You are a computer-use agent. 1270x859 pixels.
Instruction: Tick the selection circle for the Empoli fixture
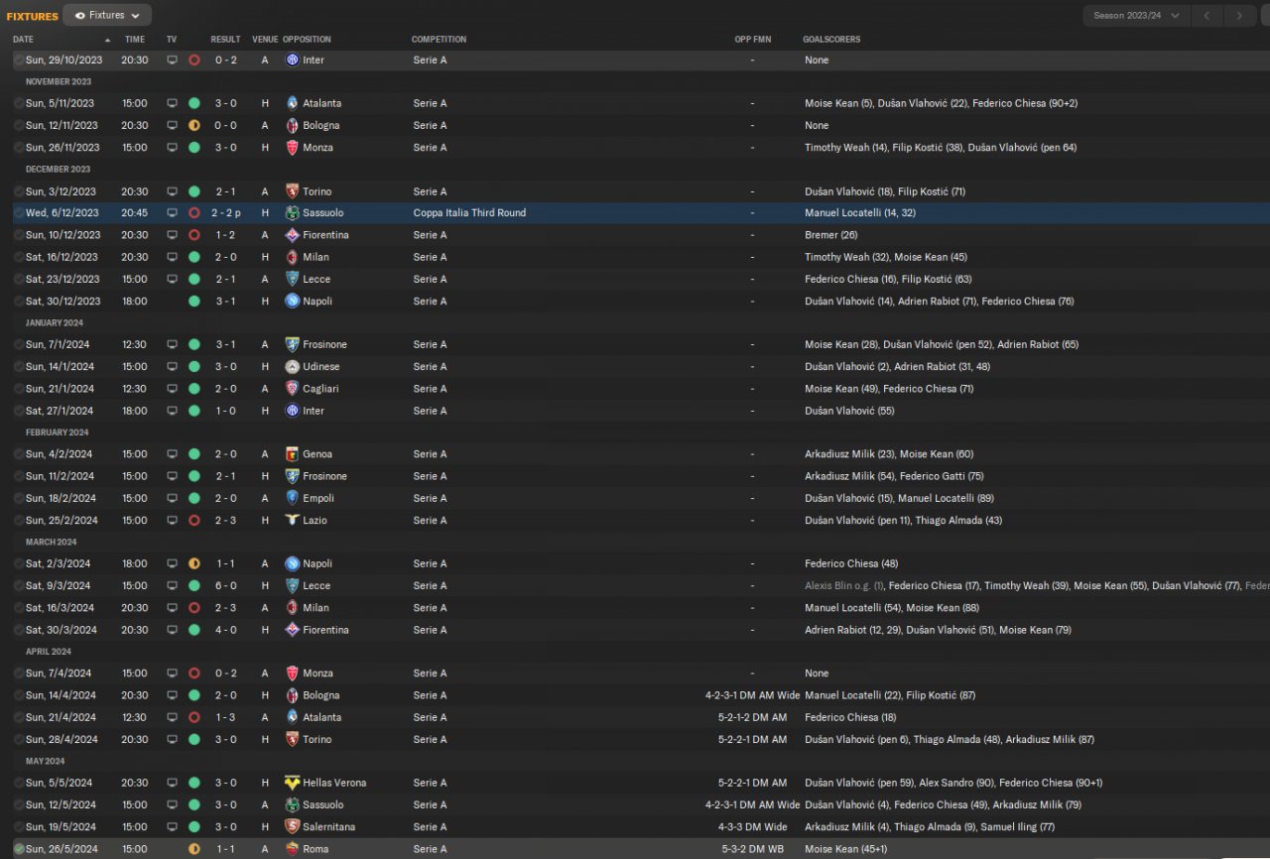coord(19,498)
